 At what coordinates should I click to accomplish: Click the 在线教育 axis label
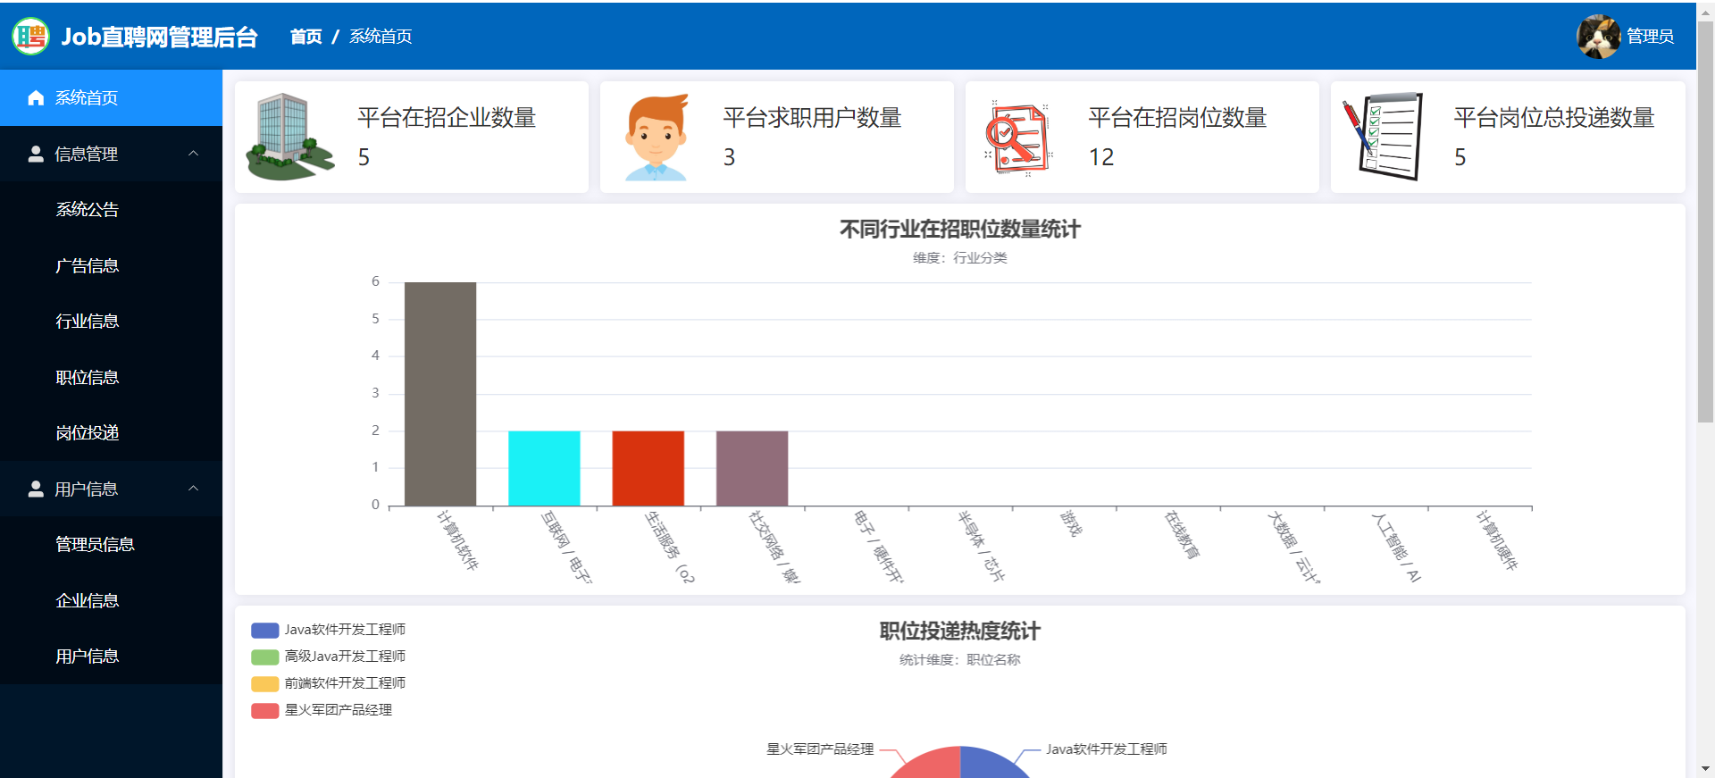tap(1182, 534)
